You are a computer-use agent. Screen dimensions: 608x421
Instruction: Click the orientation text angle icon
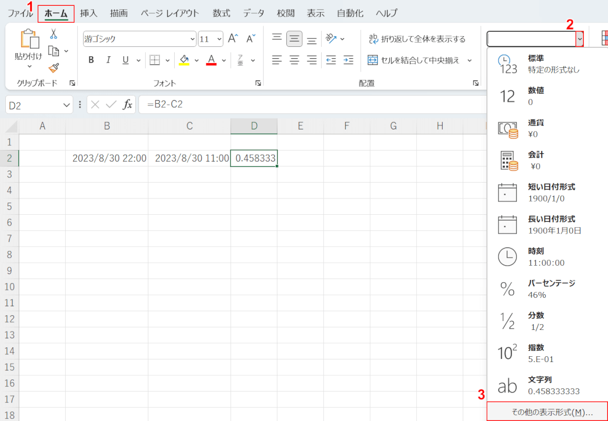331,39
